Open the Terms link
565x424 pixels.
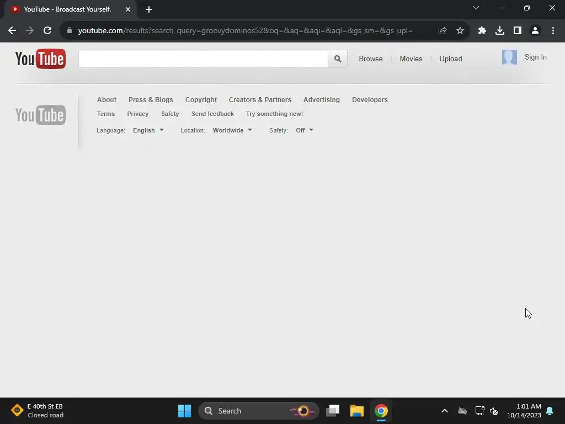click(105, 114)
